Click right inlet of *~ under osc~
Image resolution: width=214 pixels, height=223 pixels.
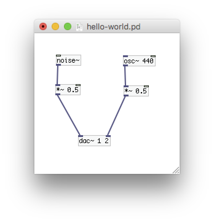pyautogui.click(x=146, y=87)
